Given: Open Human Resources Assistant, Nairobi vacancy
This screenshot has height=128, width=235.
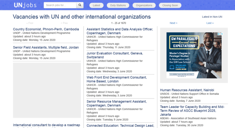Looking at the screenshot, I should 187,90.
